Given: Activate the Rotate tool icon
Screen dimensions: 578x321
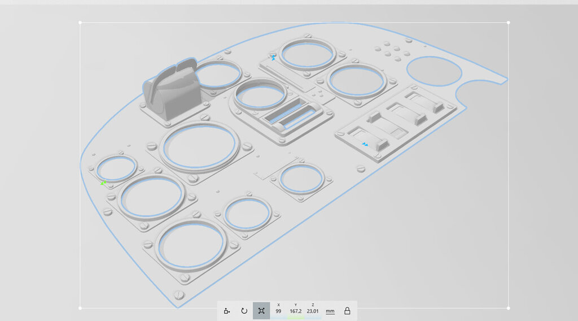Looking at the screenshot, I should (244, 311).
